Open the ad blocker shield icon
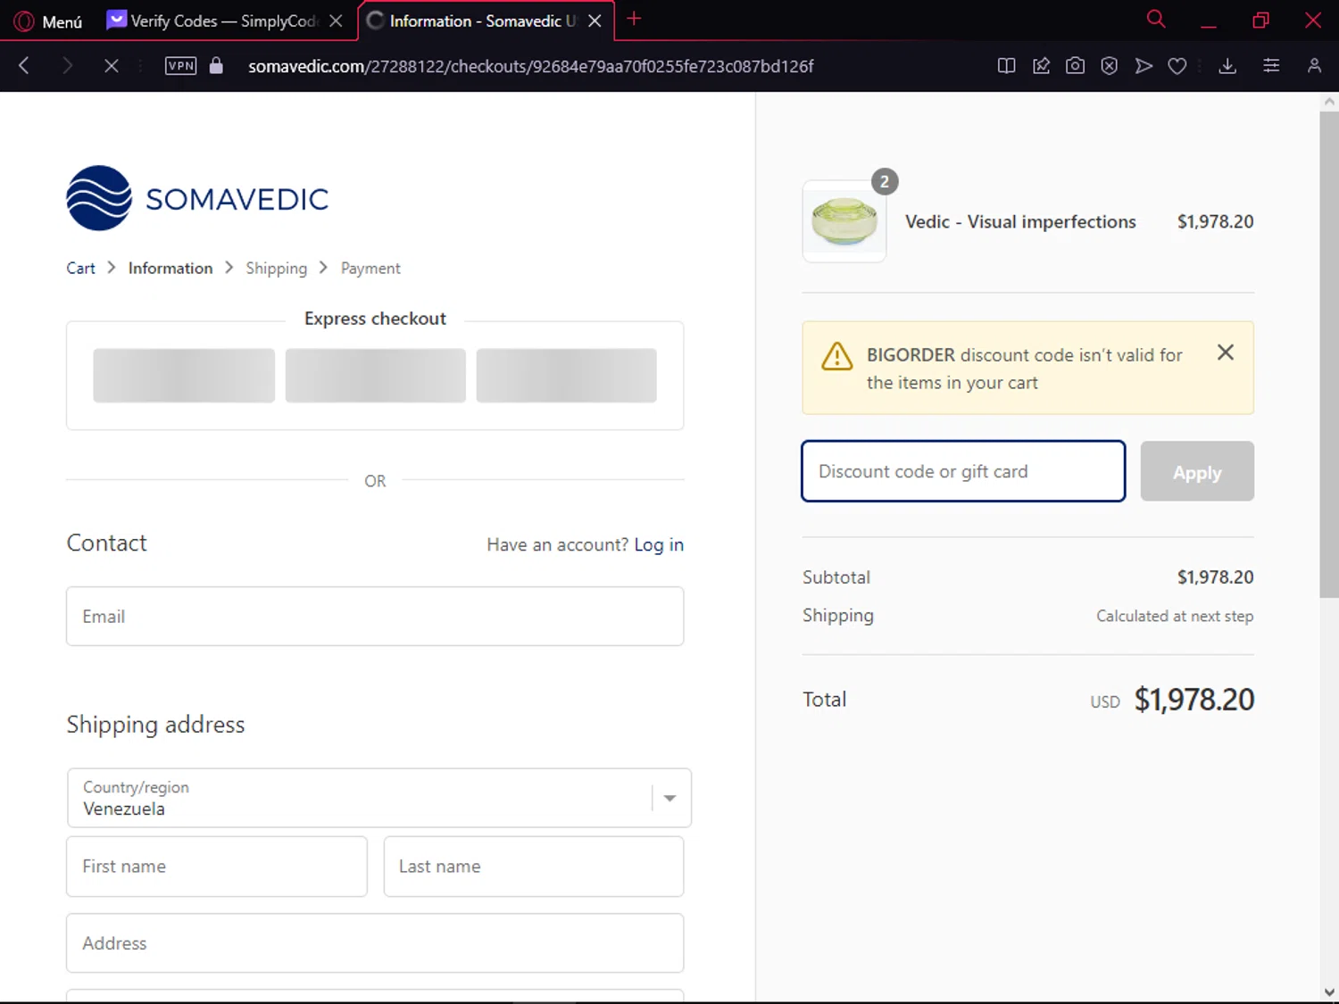The width and height of the screenshot is (1339, 1004). click(x=1109, y=65)
